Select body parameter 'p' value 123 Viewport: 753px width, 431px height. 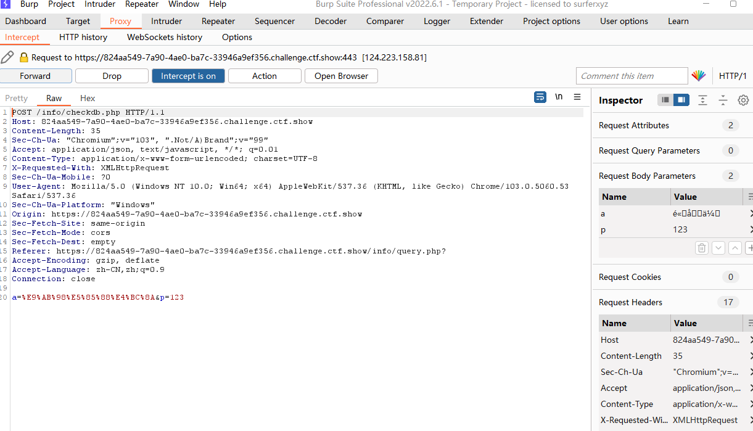pyautogui.click(x=680, y=229)
